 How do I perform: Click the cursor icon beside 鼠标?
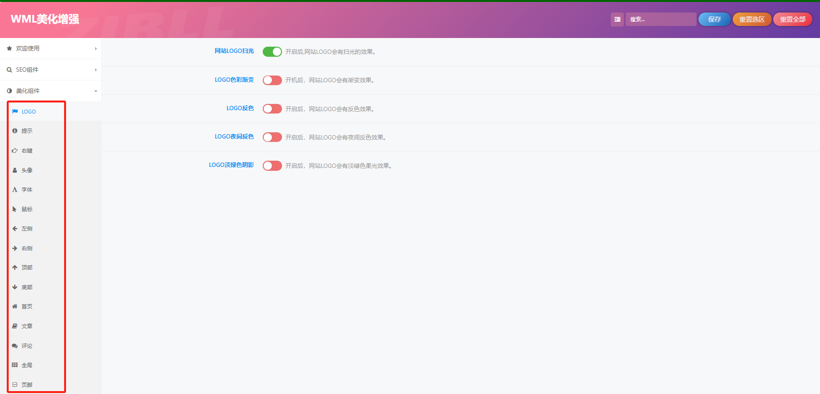(15, 209)
